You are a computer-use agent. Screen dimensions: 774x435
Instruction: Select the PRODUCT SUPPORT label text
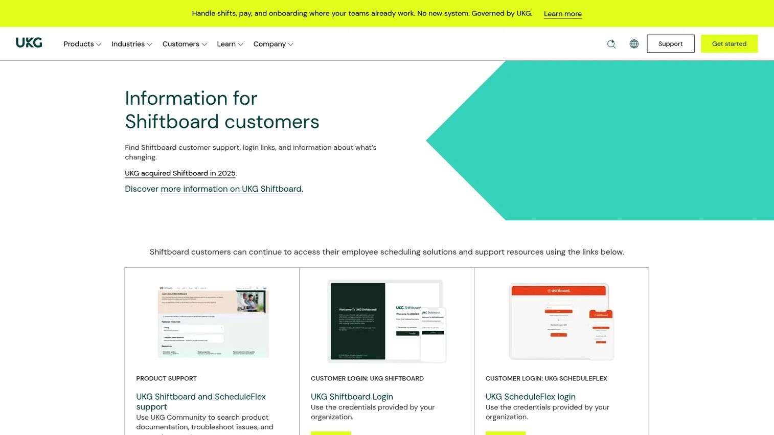(x=166, y=379)
